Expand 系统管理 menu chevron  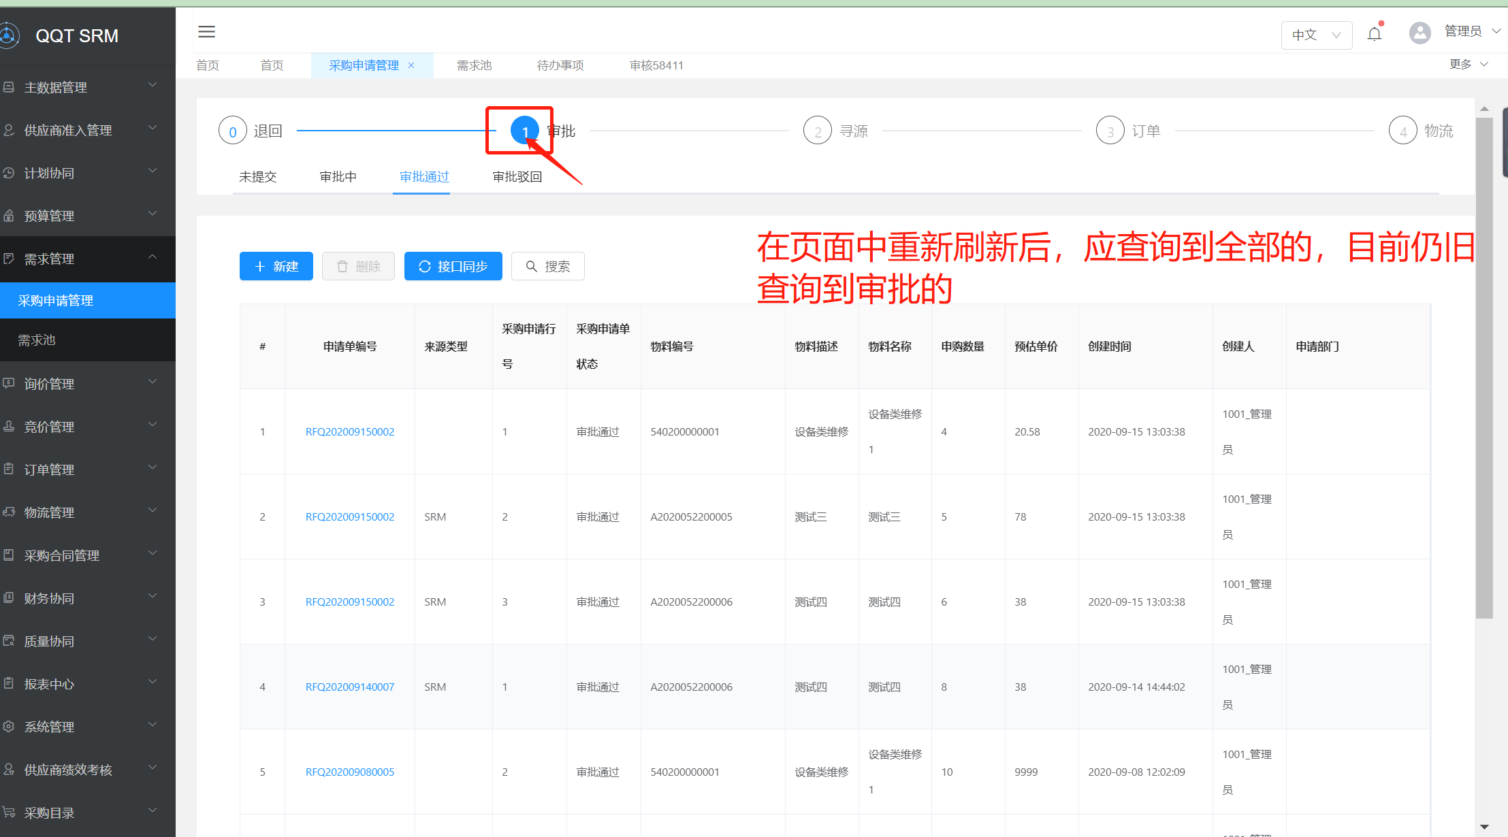pyautogui.click(x=153, y=725)
